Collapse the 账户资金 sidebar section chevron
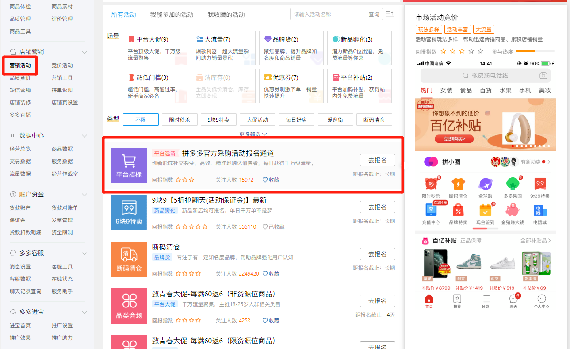 (84, 195)
